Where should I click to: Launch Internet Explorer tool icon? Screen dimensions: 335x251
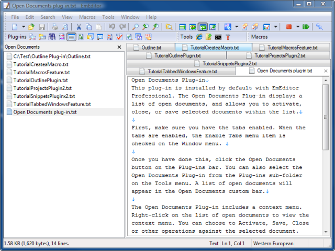(199, 37)
